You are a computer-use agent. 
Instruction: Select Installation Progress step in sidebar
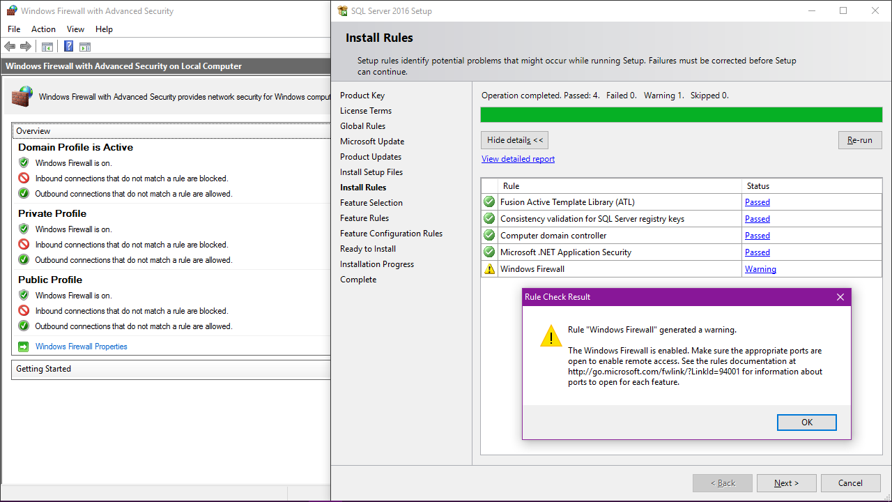click(377, 264)
